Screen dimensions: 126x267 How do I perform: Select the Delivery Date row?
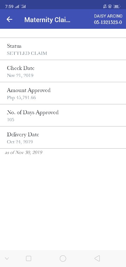63,137
